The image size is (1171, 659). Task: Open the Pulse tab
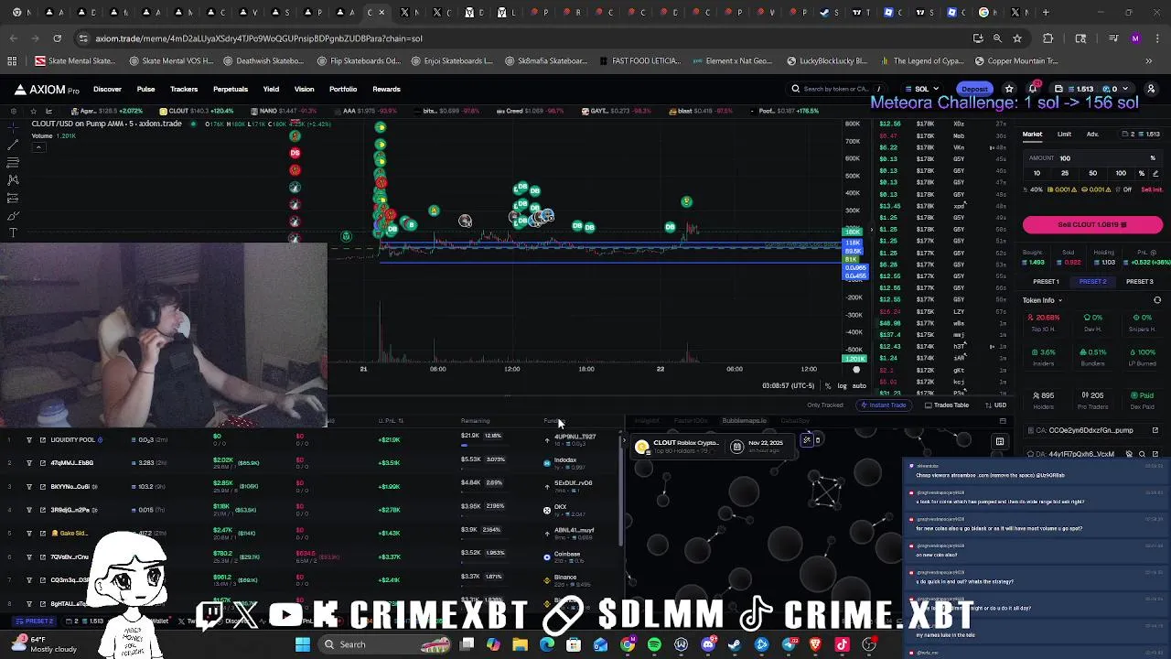[145, 89]
